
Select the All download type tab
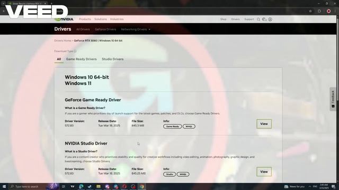(59, 59)
